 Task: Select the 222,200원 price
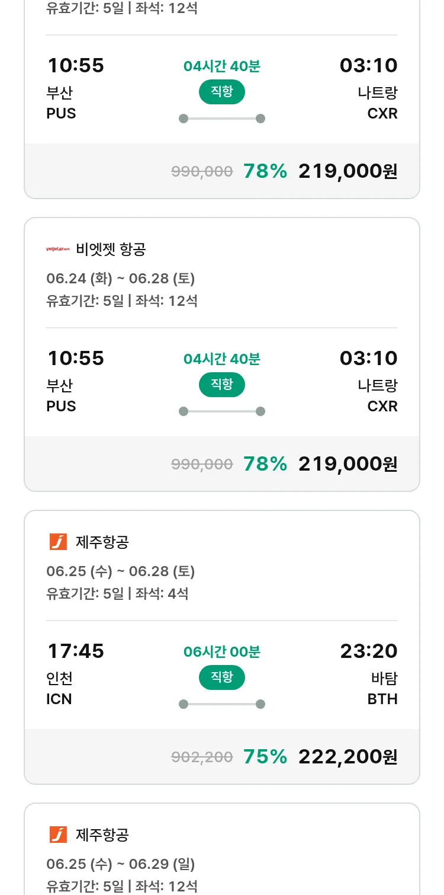click(x=348, y=757)
